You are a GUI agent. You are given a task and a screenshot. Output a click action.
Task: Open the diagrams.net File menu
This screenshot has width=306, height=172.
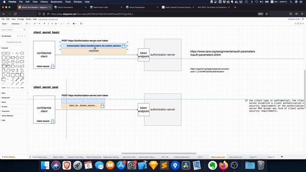pos(3,19)
